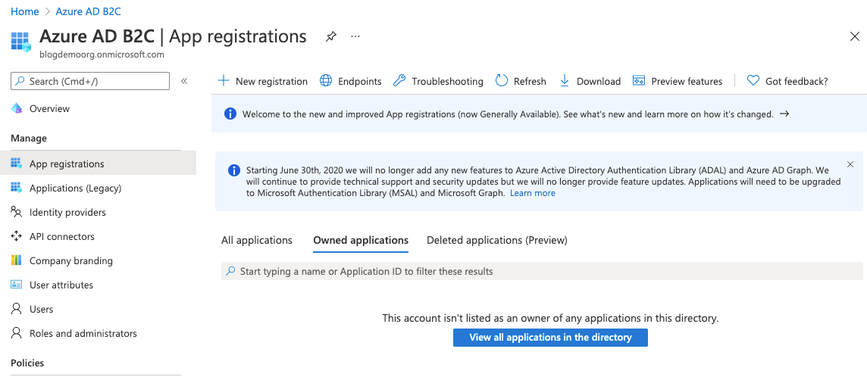
Task: Refresh the applications list
Action: [521, 81]
